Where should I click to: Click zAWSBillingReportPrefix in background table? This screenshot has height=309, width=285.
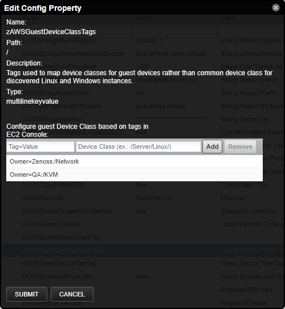56,93
